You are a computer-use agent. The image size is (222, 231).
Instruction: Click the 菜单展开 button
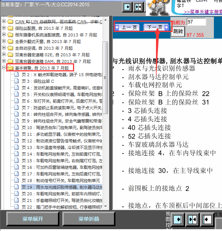click(32, 219)
